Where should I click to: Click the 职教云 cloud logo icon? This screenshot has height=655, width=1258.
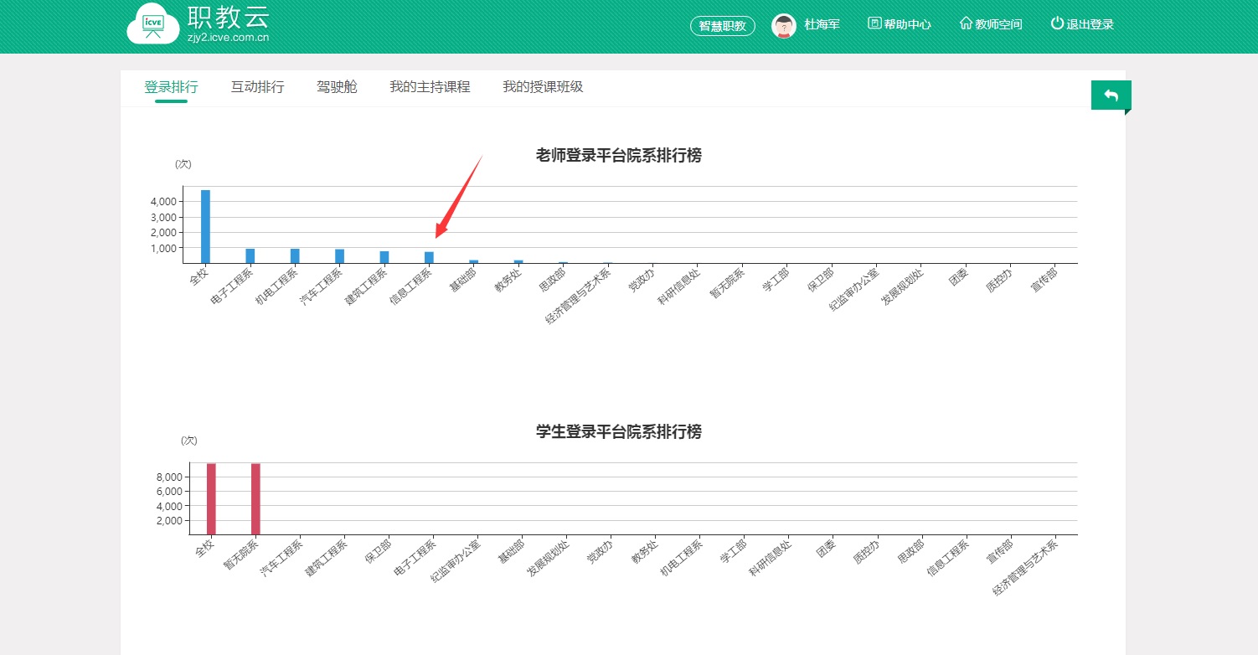153,27
